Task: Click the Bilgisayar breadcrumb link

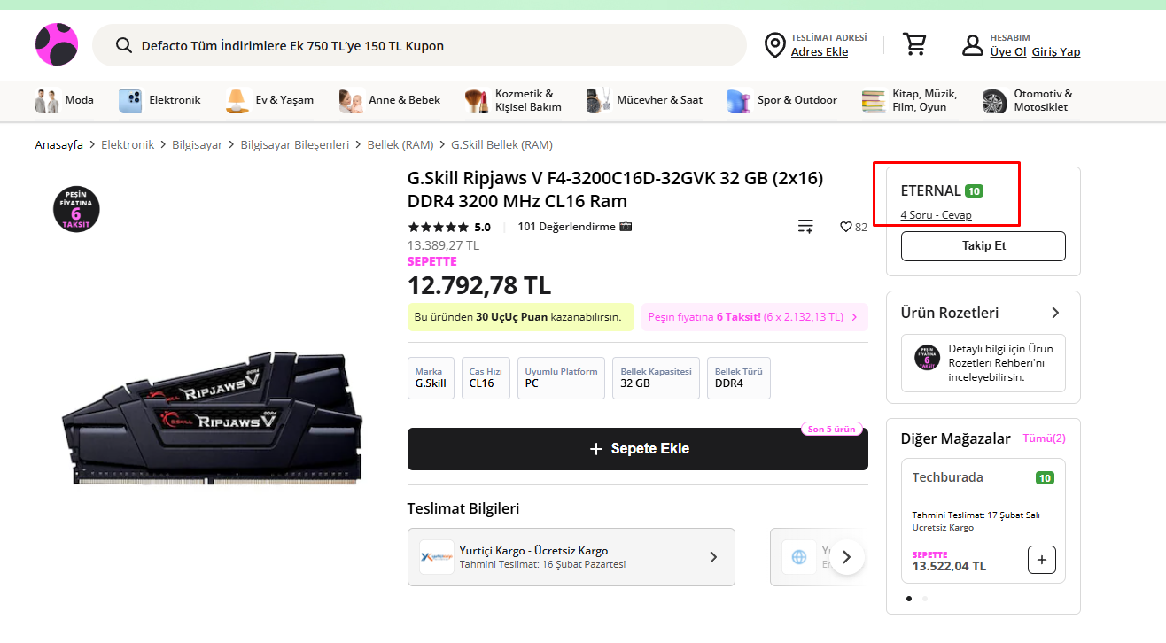Action: (x=198, y=144)
